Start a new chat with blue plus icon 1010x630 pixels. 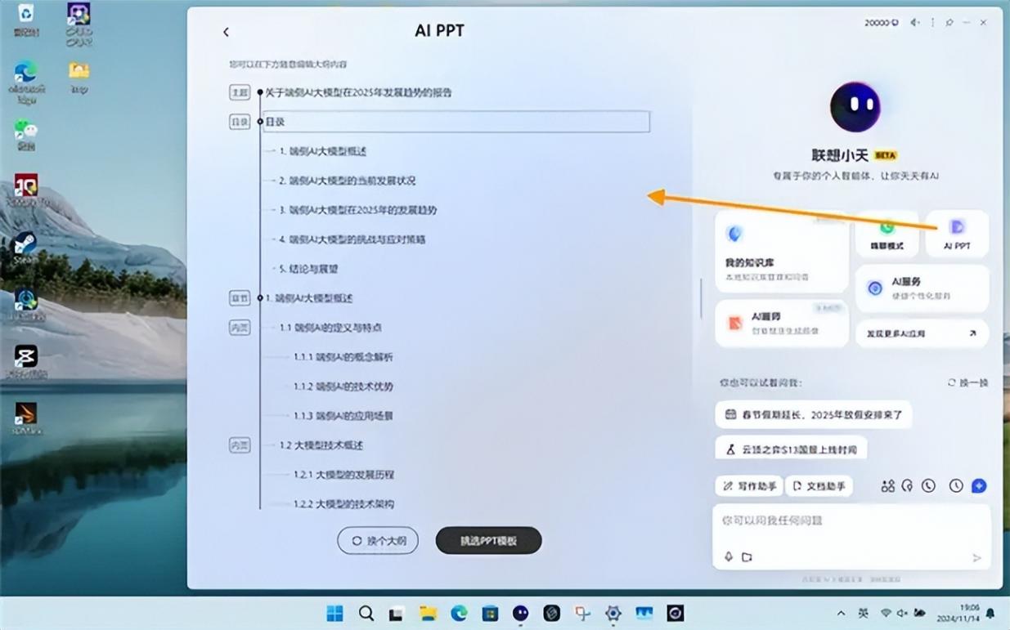[978, 486]
